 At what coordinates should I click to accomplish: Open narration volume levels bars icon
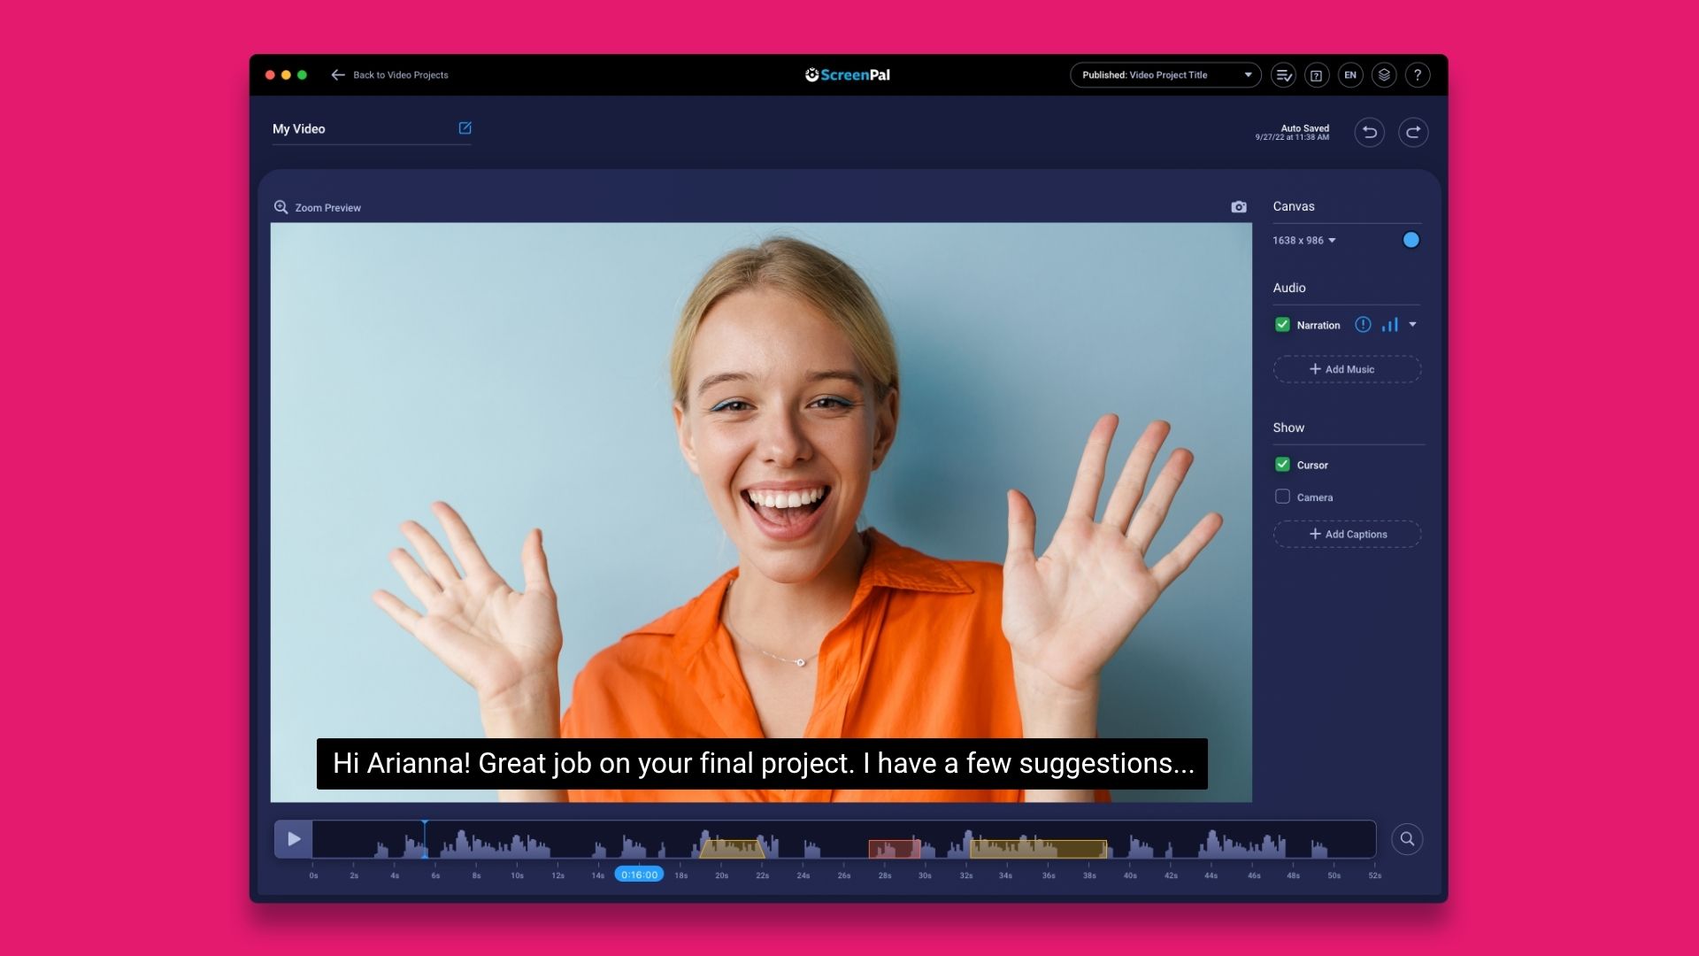click(x=1390, y=325)
